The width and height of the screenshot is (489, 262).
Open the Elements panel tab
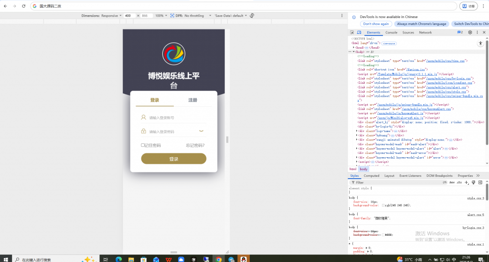(x=373, y=32)
